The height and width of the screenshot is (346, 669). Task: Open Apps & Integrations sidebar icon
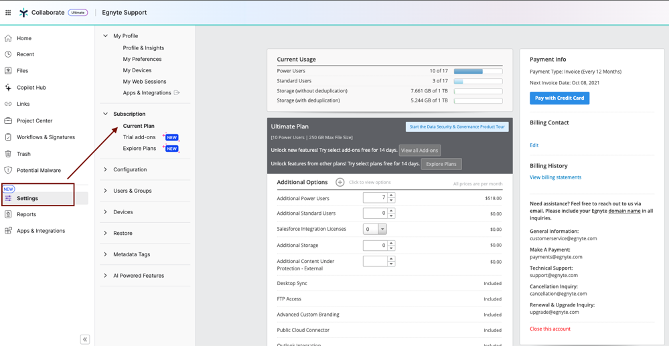point(8,231)
